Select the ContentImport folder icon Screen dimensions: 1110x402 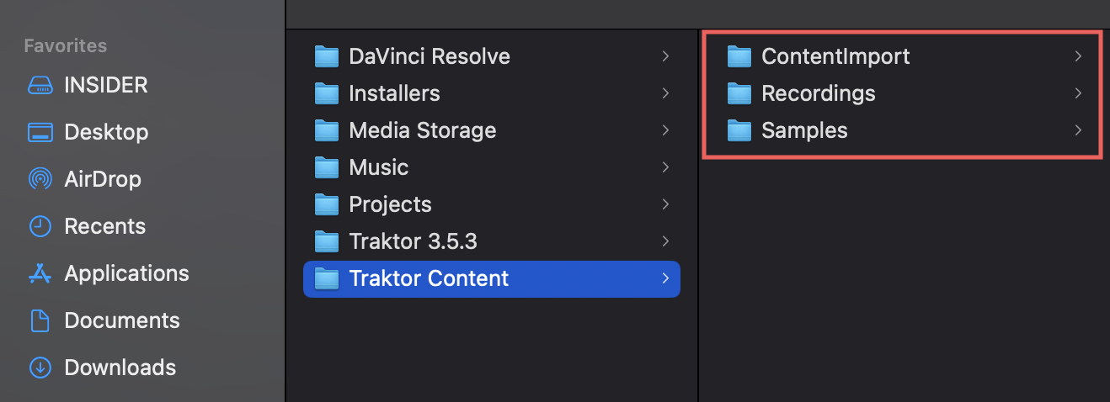pyautogui.click(x=739, y=56)
